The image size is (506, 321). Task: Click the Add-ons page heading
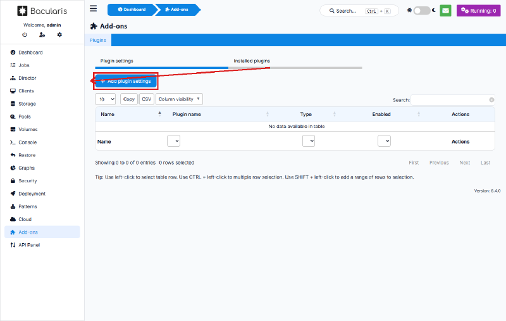[x=109, y=26]
